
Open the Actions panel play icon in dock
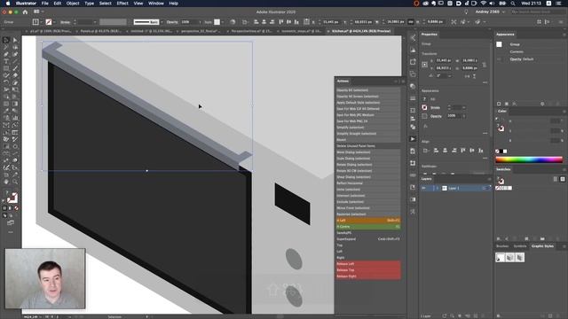pos(413,139)
